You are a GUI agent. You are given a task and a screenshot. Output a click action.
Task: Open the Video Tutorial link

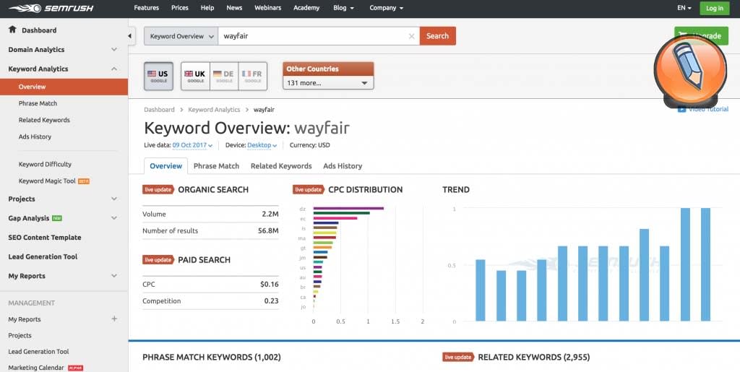(703, 109)
